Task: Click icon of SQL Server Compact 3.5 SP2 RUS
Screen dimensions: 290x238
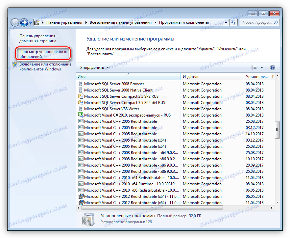Action: (x=81, y=96)
